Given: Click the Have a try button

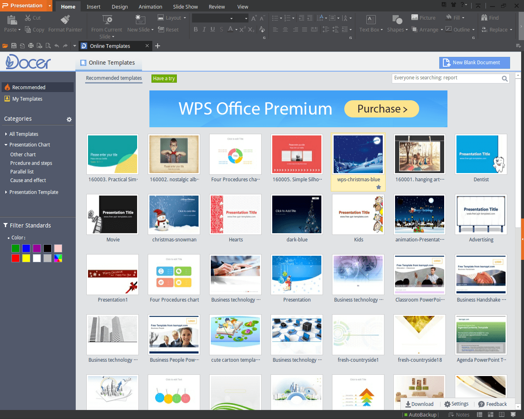Looking at the screenshot, I should click(x=164, y=79).
